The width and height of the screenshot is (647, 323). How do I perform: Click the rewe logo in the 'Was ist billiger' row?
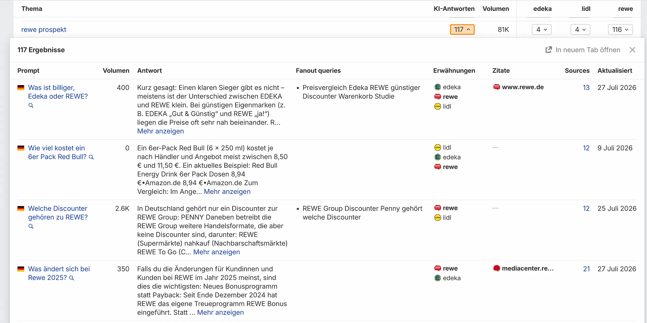tap(437, 97)
